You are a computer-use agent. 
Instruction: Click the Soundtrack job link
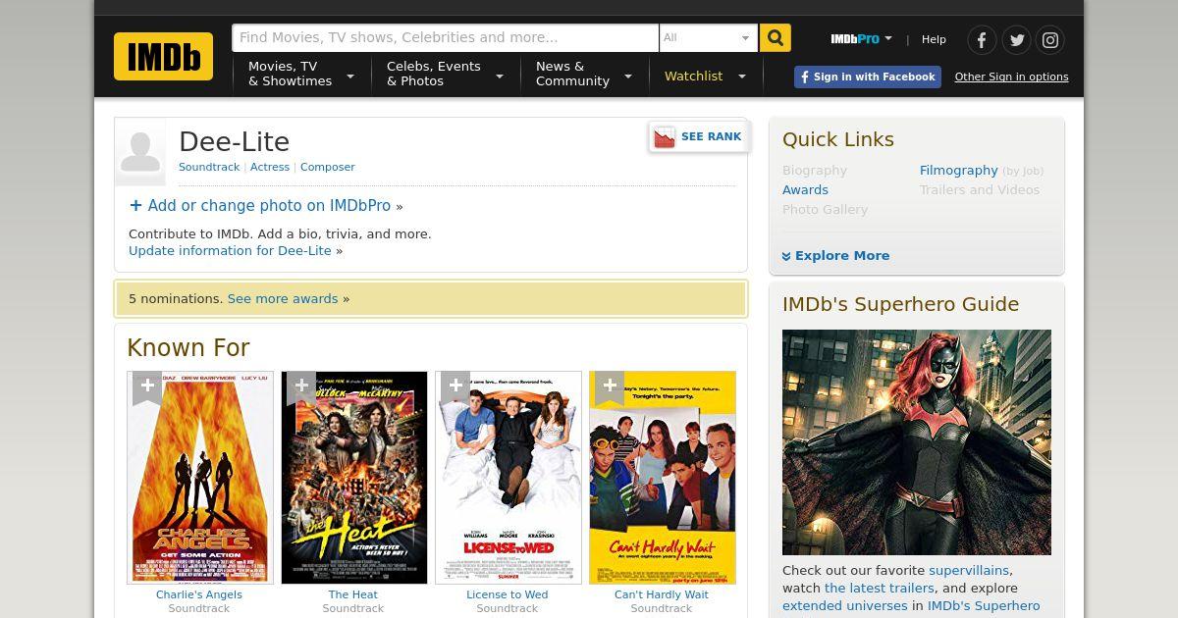(x=209, y=167)
